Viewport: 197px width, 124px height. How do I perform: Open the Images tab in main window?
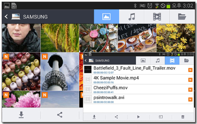[106, 17]
